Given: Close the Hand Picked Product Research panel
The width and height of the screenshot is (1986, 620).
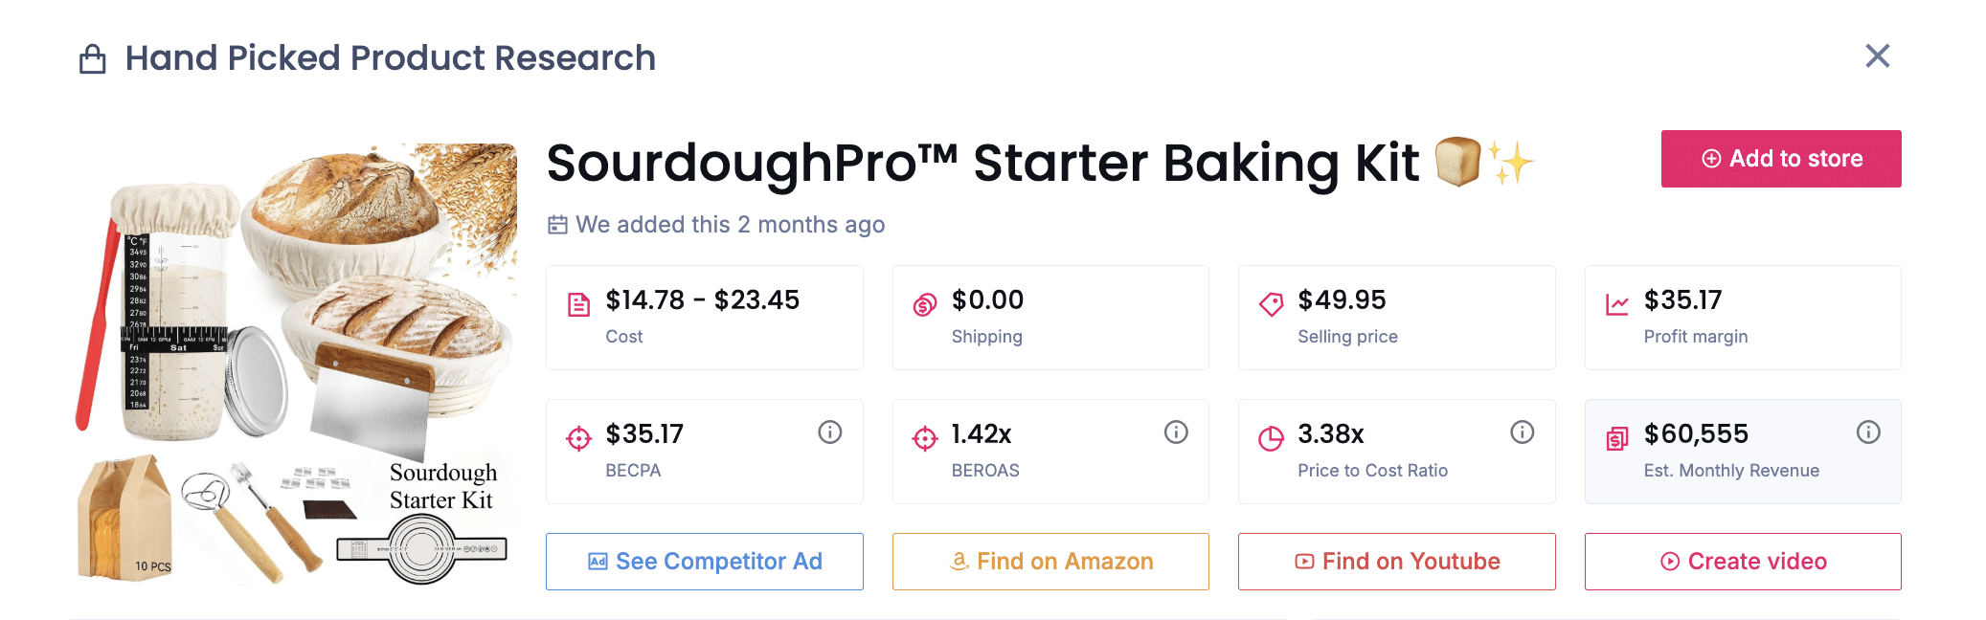Looking at the screenshot, I should click(1878, 56).
